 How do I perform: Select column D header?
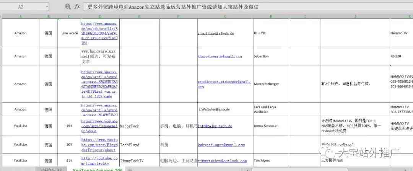[x=100, y=16]
